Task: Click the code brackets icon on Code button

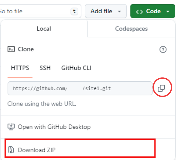Action: (x=139, y=12)
